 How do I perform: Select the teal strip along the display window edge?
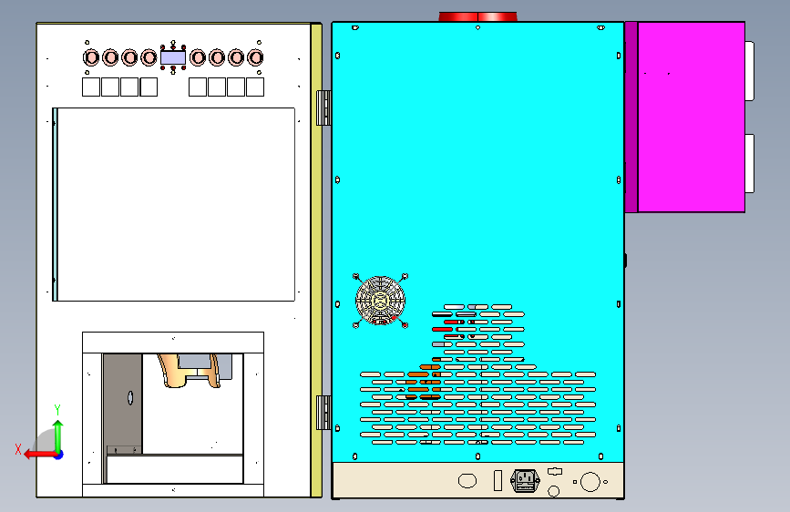55,205
